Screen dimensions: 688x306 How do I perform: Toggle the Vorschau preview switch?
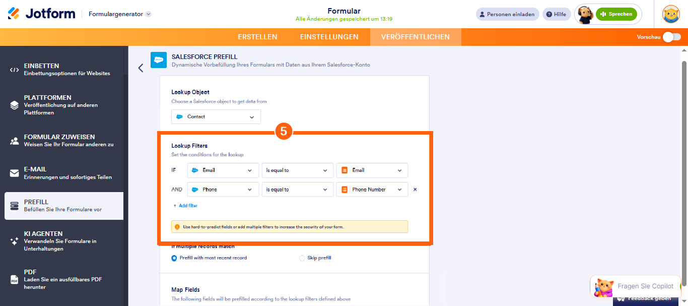click(x=672, y=37)
